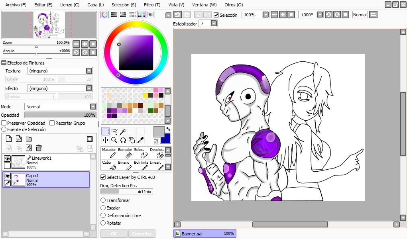Open the Efecto dropdown
407x239 pixels.
click(89, 88)
